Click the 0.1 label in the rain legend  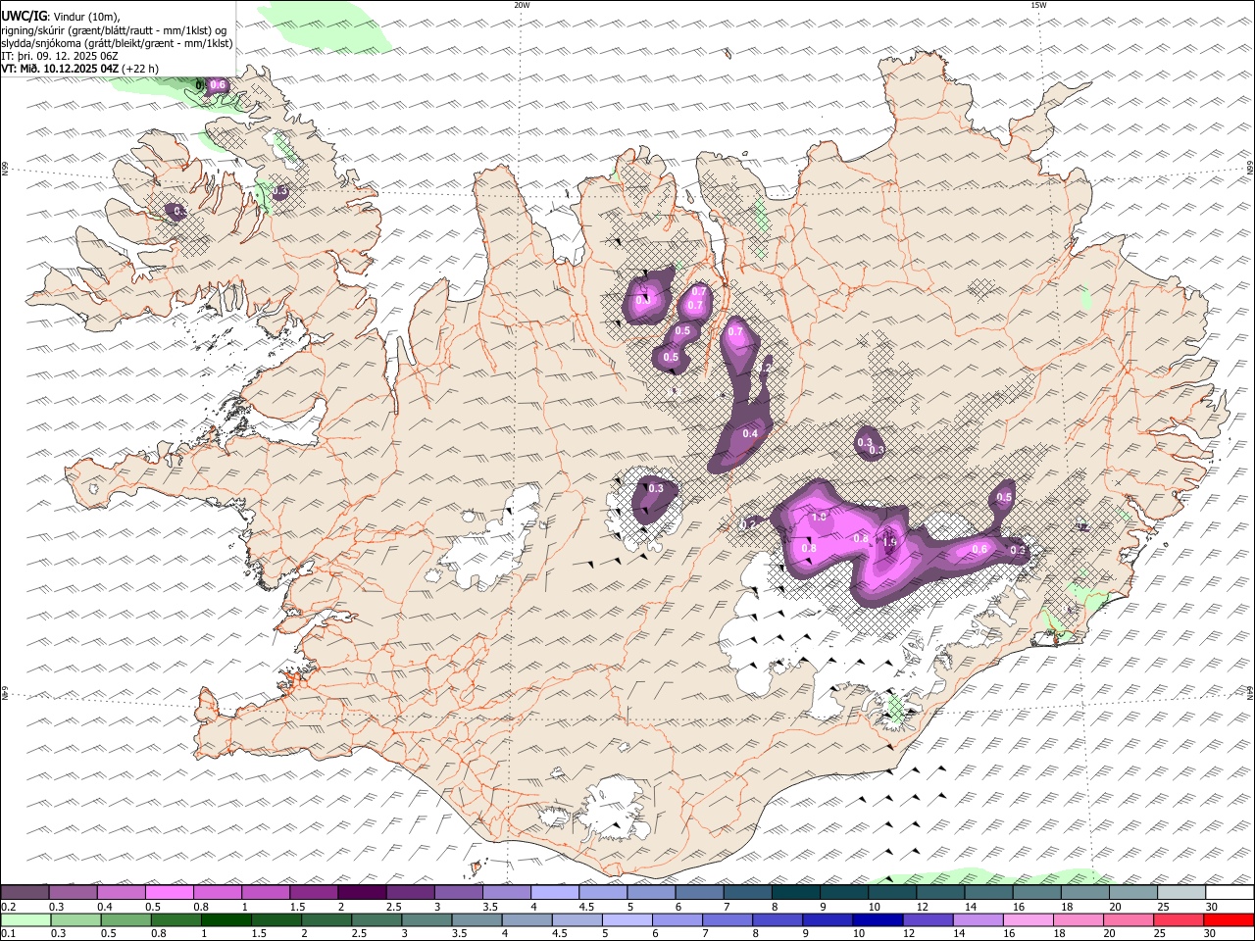9,934
